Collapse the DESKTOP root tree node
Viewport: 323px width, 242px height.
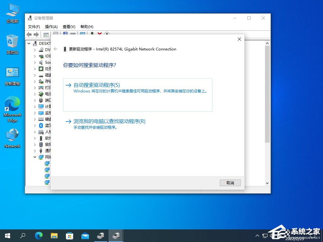pos(29,43)
